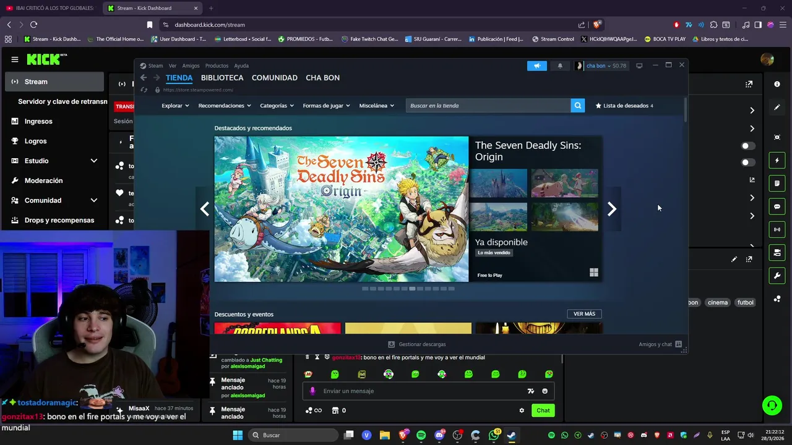Open the Ayuda menu in Steam
This screenshot has height=445, width=792.
(241, 66)
